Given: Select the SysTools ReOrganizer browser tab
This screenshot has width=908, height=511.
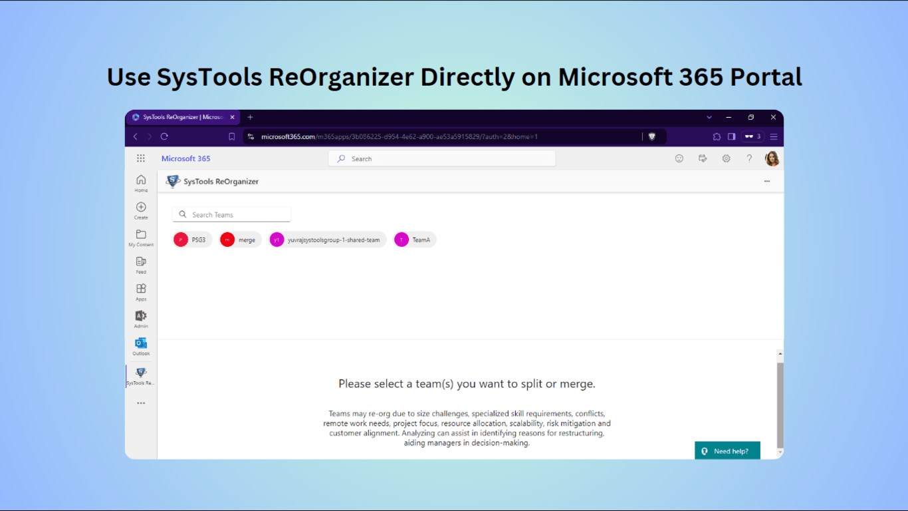Looking at the screenshot, I should pyautogui.click(x=183, y=117).
